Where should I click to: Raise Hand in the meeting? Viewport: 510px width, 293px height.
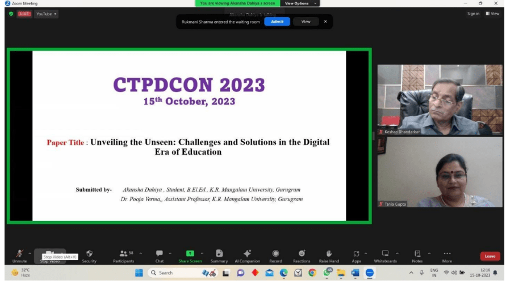click(329, 254)
